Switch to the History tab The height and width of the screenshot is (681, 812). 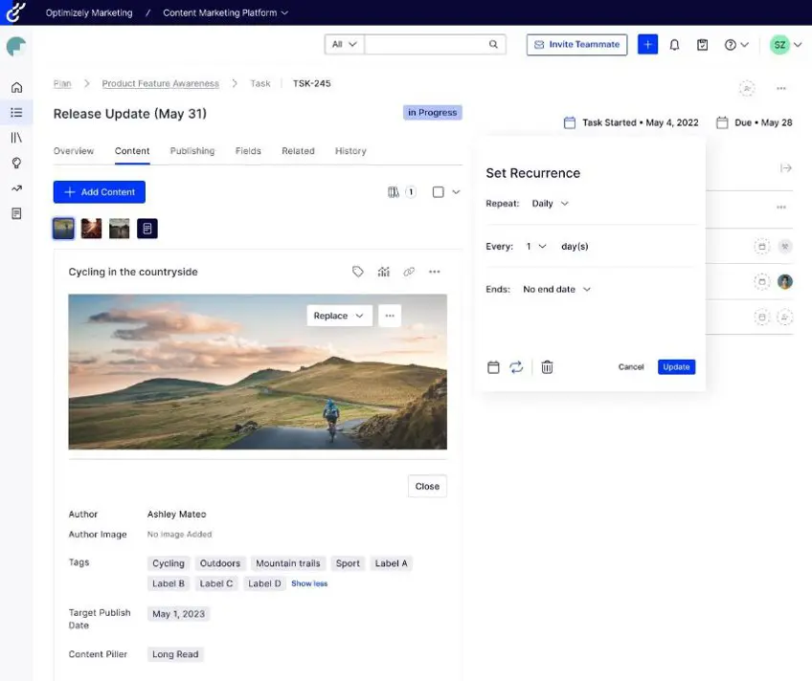(x=350, y=151)
